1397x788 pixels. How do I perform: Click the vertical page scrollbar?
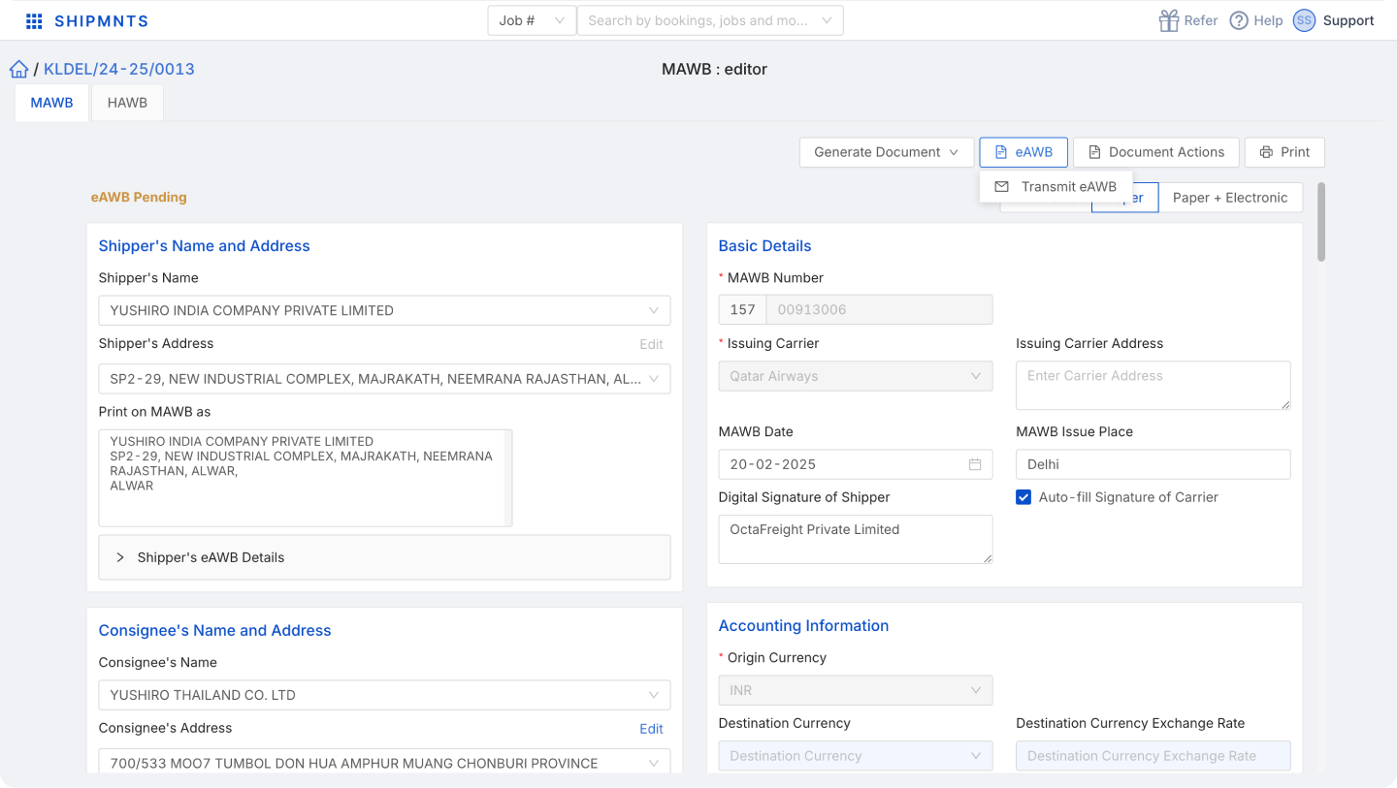click(1321, 221)
